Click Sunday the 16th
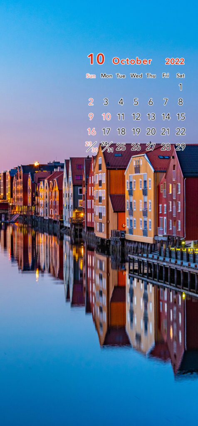Viewport: 198px width, 426px height. 92,132
